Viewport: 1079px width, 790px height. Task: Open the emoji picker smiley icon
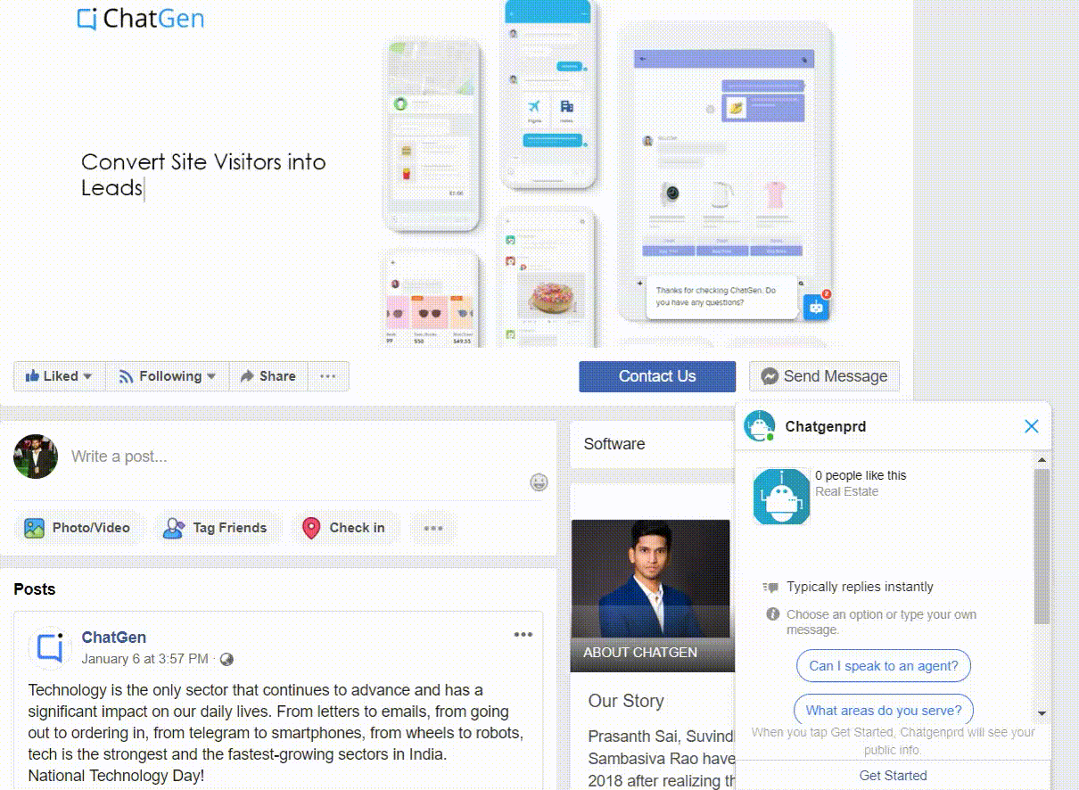coord(539,482)
